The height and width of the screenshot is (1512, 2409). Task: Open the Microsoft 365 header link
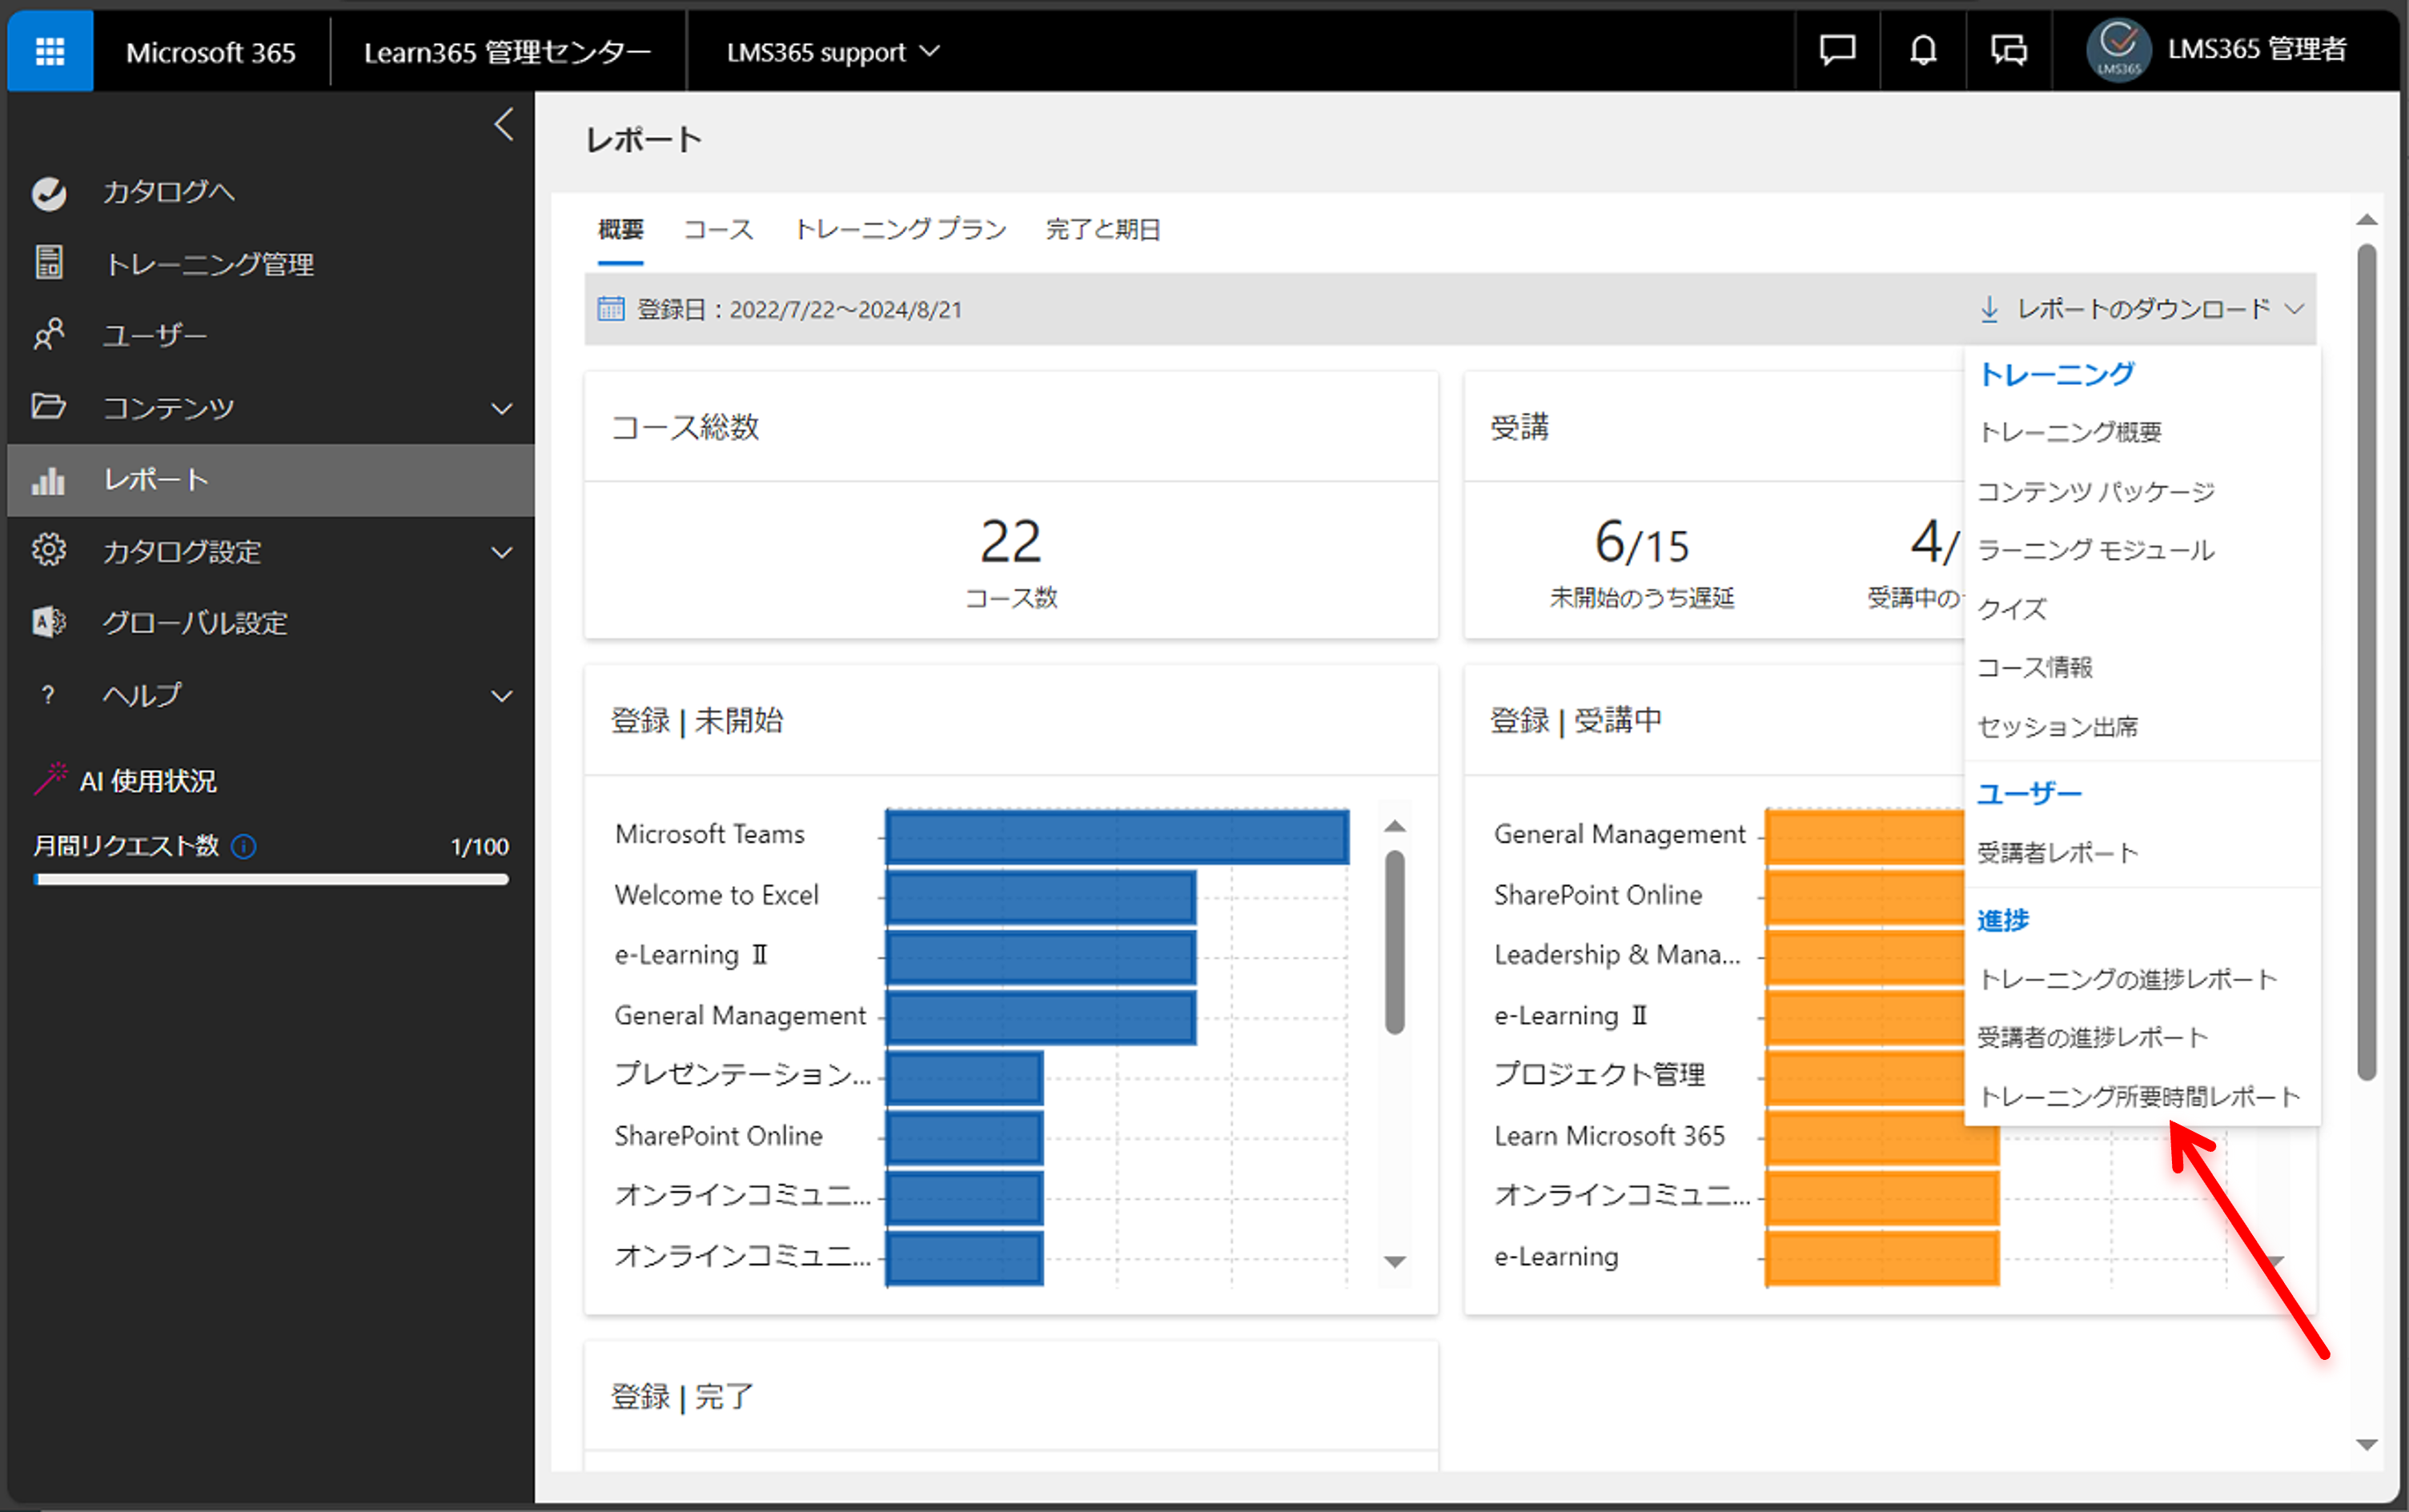pos(211,51)
